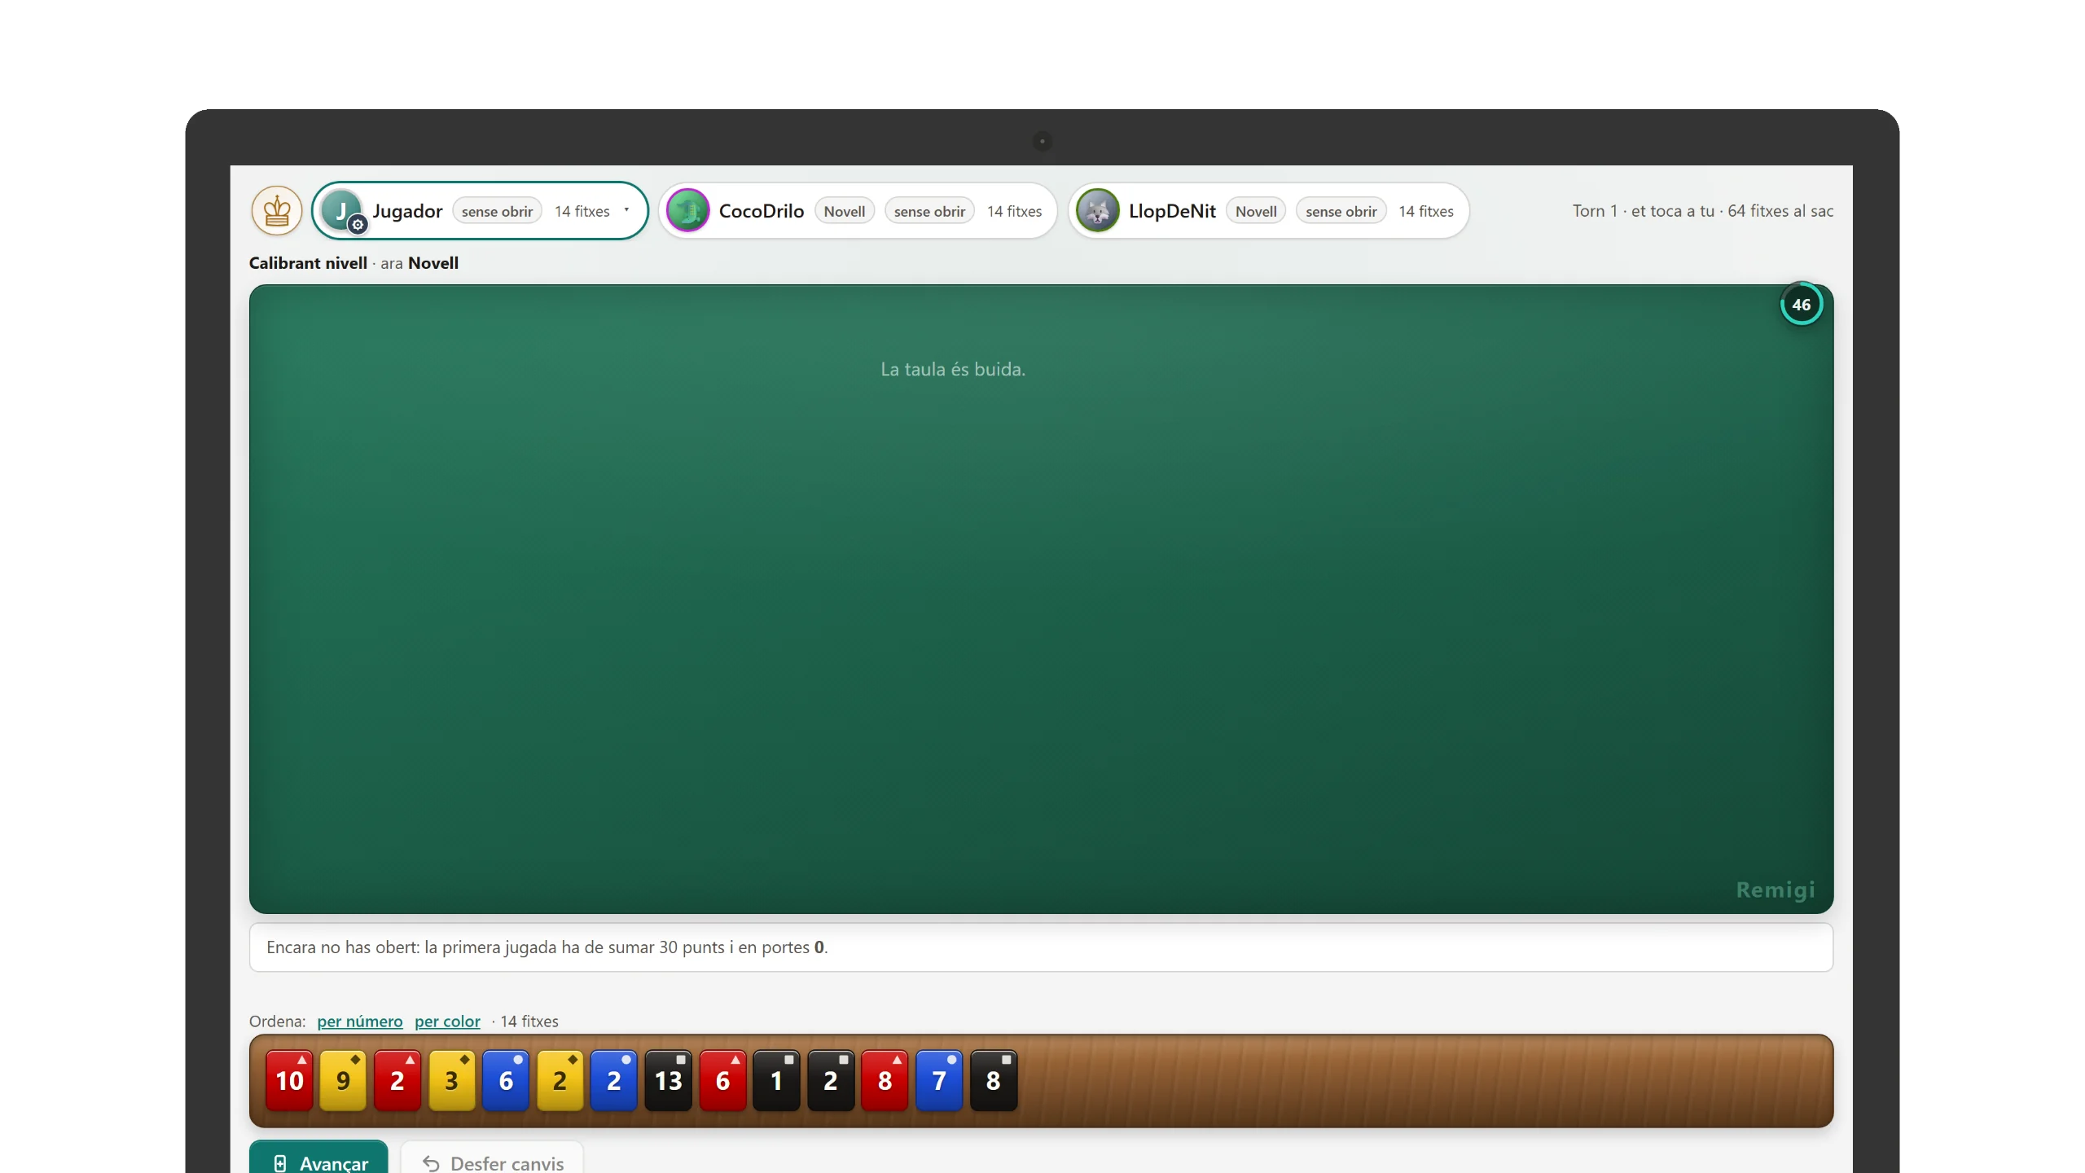2085x1173 pixels.
Task: Click CocoDrilo crocodile avatar
Action: coord(688,211)
